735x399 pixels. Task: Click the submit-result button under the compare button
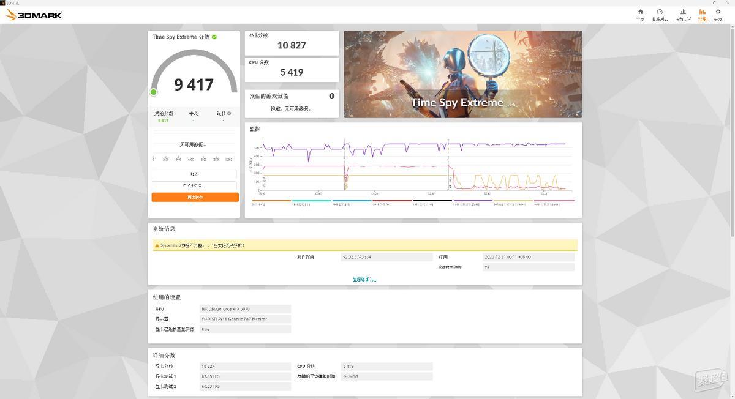(x=194, y=185)
